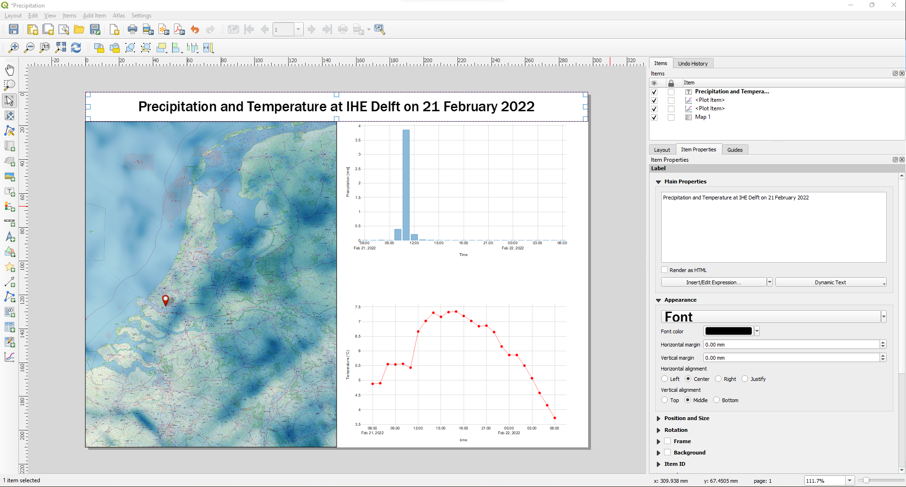Set horizontal alignment to Justify

coord(745,379)
